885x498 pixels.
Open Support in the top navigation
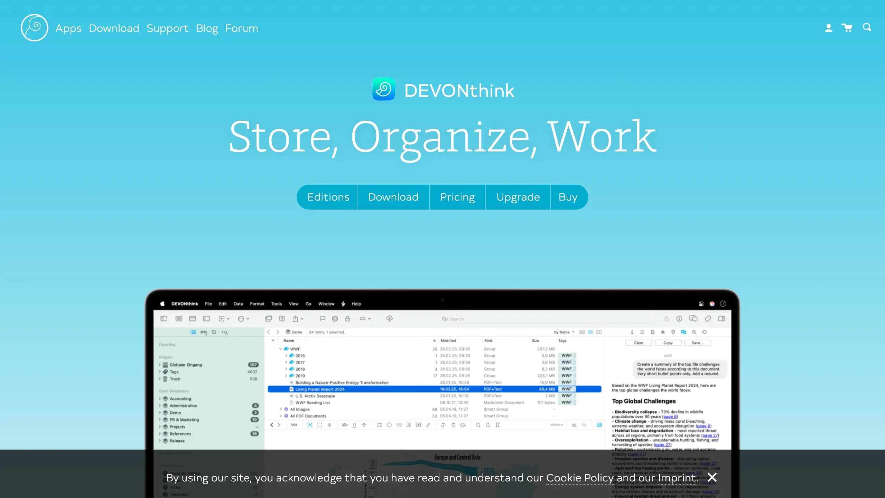(x=167, y=28)
